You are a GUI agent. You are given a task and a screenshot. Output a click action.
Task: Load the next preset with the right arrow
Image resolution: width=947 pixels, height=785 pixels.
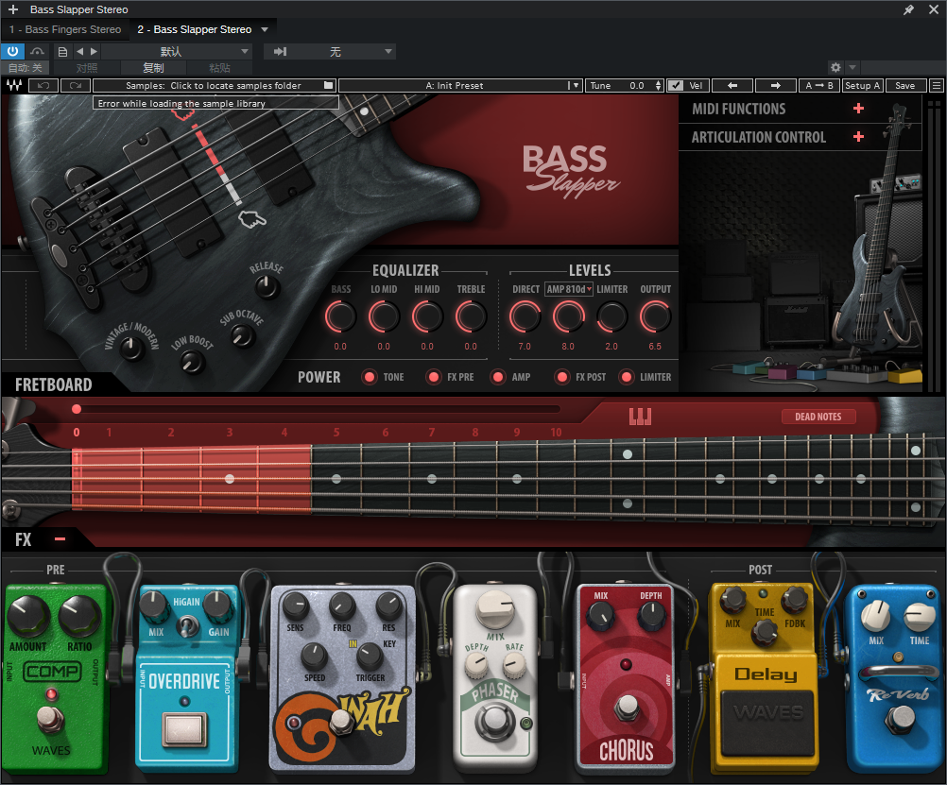coord(776,85)
